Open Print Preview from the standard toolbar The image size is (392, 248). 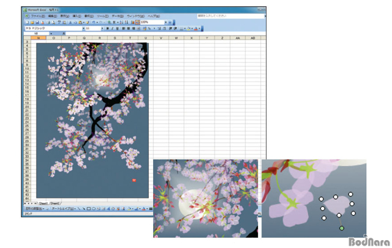(53, 23)
